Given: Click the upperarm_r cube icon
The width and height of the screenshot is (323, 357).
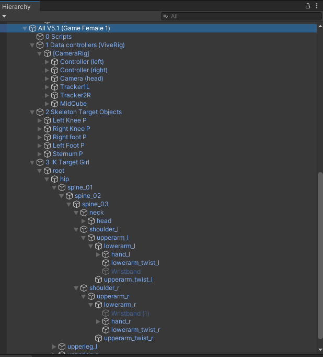Looking at the screenshot, I should pos(91,296).
